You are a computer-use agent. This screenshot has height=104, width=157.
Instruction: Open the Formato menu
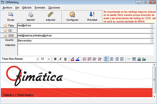(x=40, y=8)
